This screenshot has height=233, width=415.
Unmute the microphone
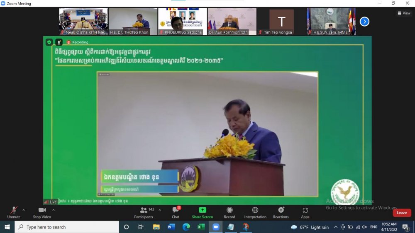coord(14,212)
